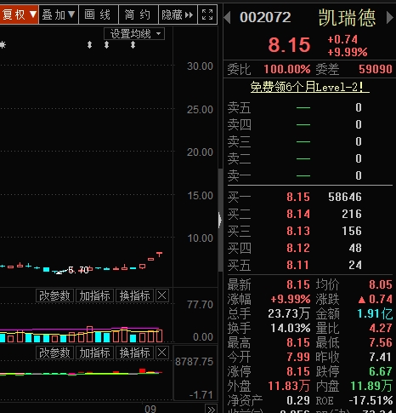Click the latest candlestick near 8.15

pyautogui.click(x=159, y=254)
